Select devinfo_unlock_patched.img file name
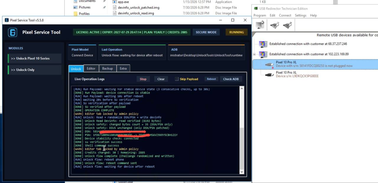The image size is (378, 183). [139, 7]
